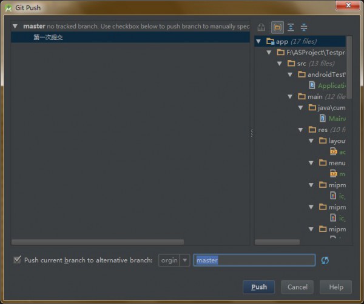Image resolution: width=364 pixels, height=304 pixels.
Task: Select the res (10 files) label
Action: tap(332, 130)
